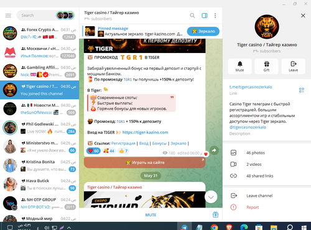This screenshot has height=230, width=311.
Task: Open the Brave browser from the taskbar
Action: tap(229, 227)
